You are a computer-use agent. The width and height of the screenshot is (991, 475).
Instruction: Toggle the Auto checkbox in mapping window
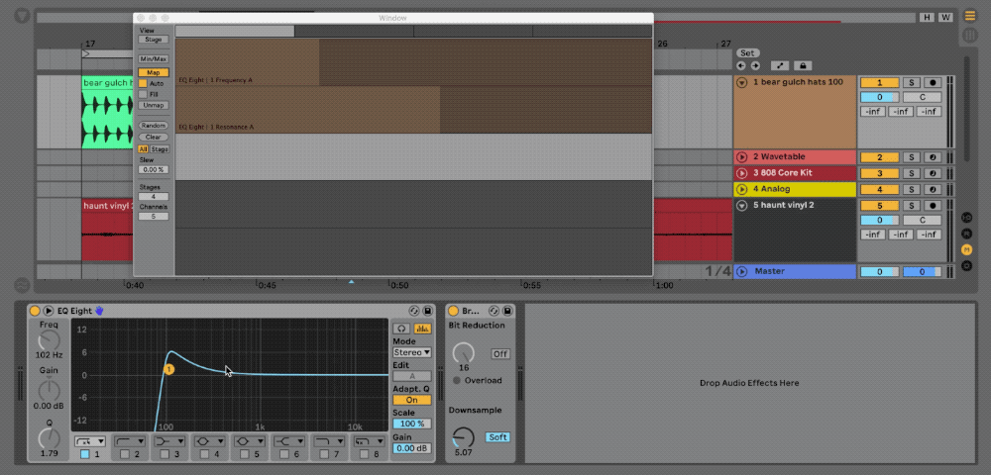pyautogui.click(x=143, y=83)
